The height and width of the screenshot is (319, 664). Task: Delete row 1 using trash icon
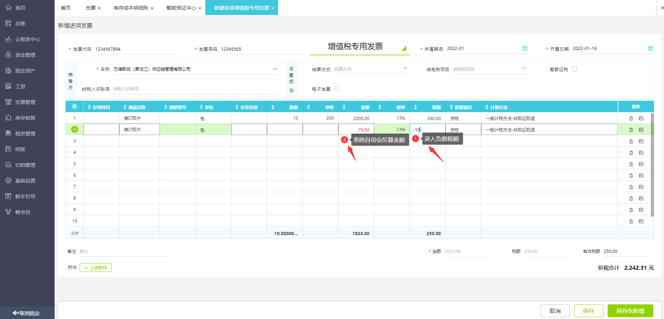[631, 118]
